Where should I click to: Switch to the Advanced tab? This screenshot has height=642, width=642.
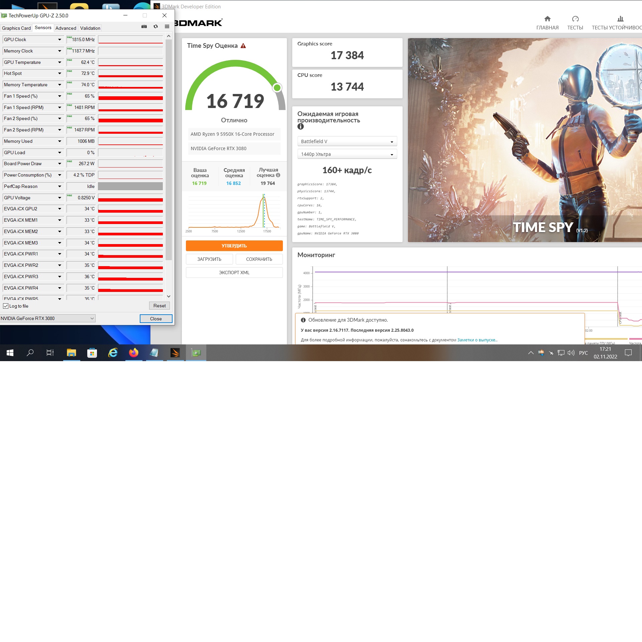pos(66,28)
